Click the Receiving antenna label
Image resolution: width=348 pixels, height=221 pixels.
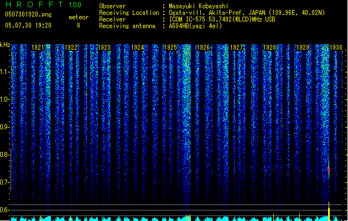coord(127,26)
